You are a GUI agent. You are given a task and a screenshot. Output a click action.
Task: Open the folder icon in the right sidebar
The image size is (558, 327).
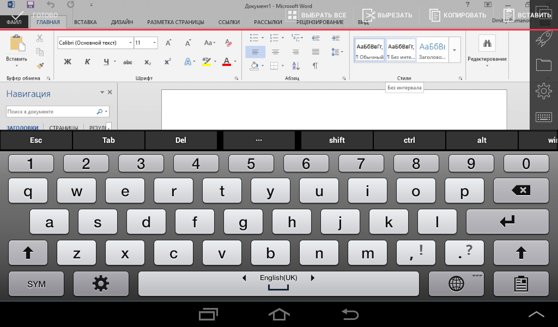click(544, 65)
